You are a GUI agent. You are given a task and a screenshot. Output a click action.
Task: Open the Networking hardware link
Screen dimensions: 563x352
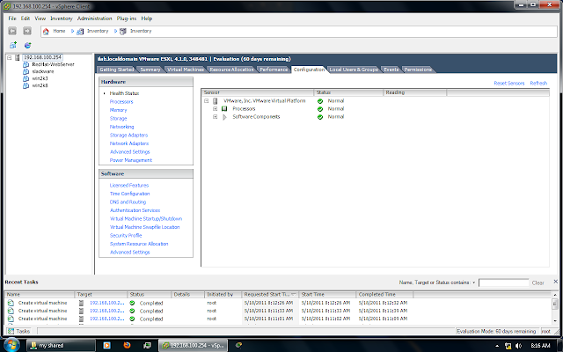(121, 127)
